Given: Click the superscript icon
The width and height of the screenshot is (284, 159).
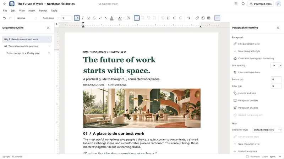Looking at the screenshot, I should click(100, 18).
